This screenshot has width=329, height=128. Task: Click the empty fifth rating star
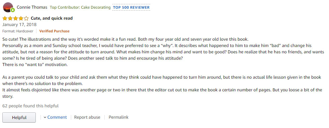pos(26,18)
